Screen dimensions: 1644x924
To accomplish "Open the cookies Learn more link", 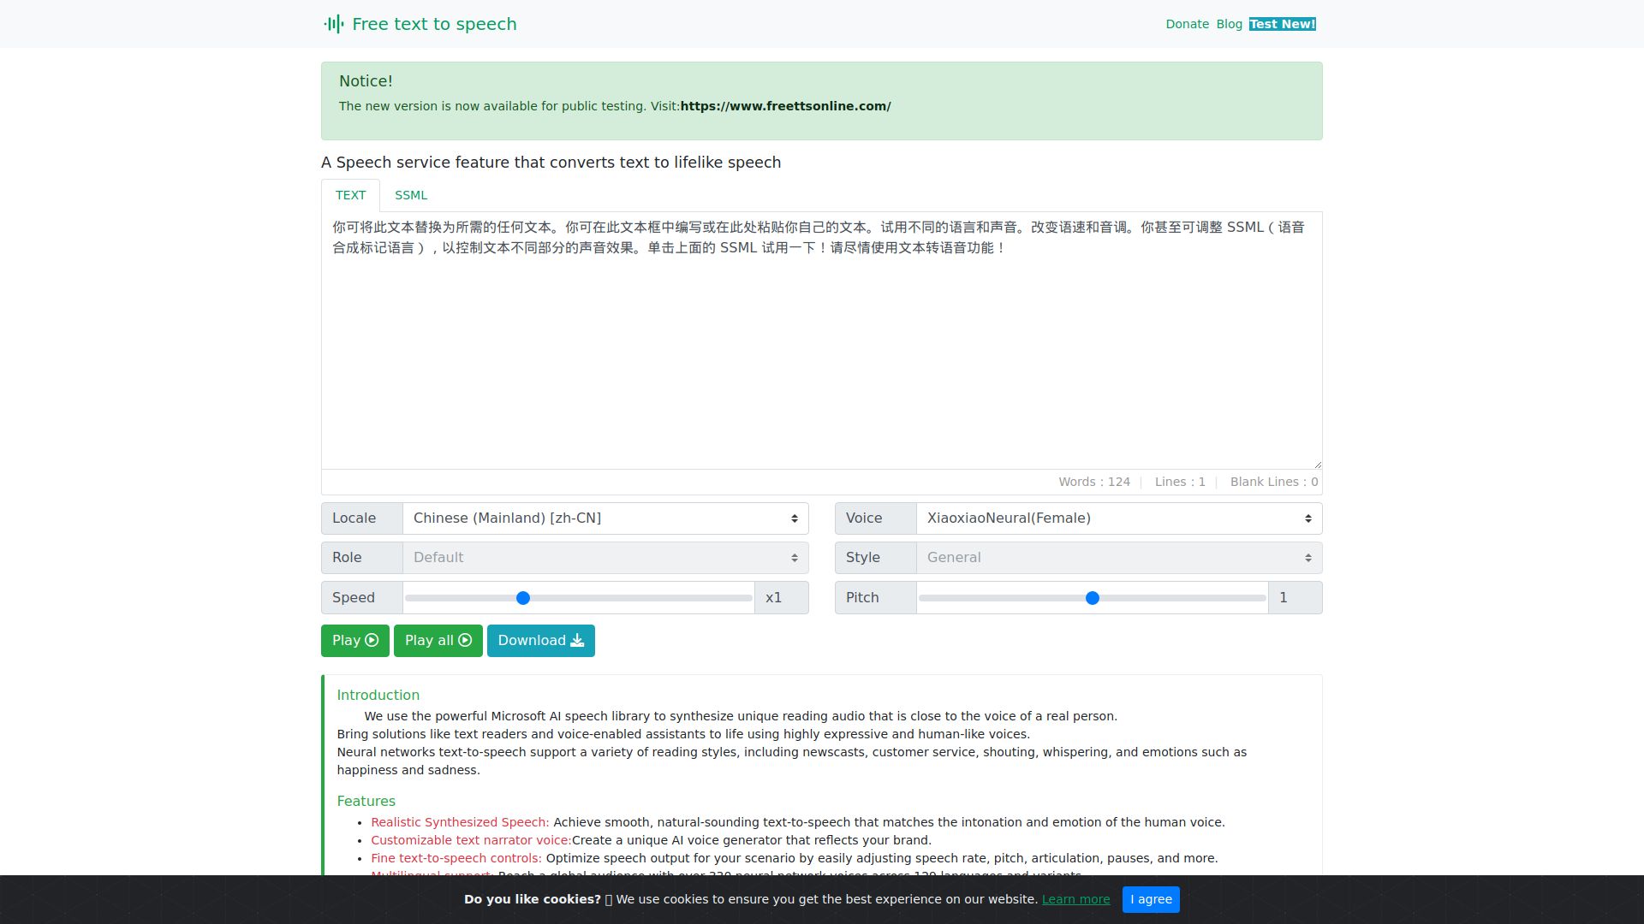I will point(1075,899).
